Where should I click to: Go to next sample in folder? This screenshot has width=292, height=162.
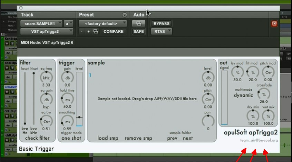(x=188, y=138)
